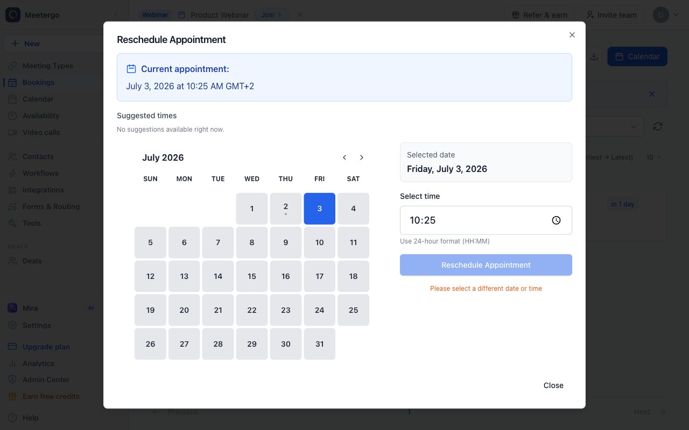Open page size dropdown showing 10

coord(653,157)
